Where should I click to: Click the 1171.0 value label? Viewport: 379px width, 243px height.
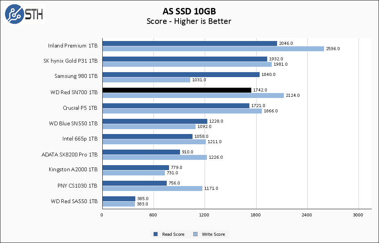click(211, 188)
